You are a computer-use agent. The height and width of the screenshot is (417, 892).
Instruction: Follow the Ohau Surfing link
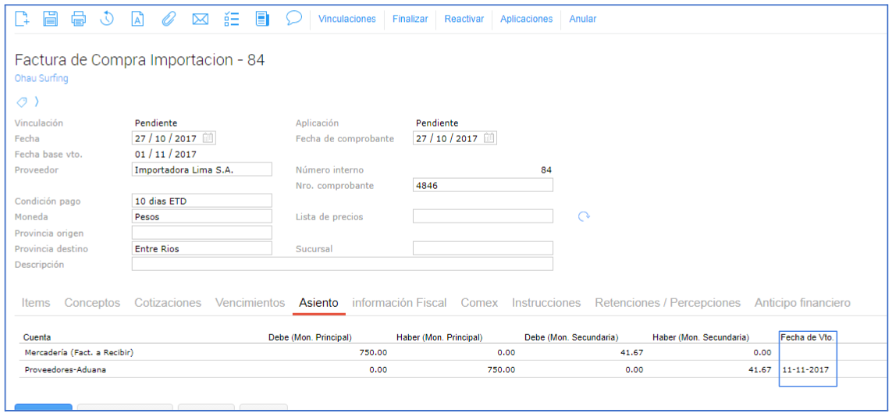(41, 78)
